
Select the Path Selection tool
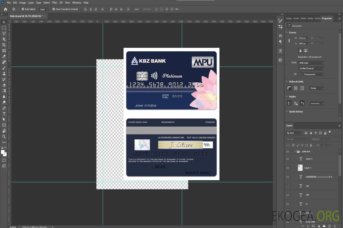[4, 119]
